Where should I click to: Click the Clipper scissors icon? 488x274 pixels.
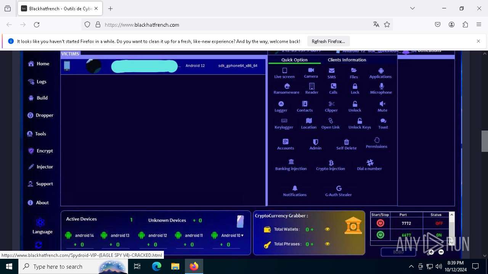click(x=331, y=104)
